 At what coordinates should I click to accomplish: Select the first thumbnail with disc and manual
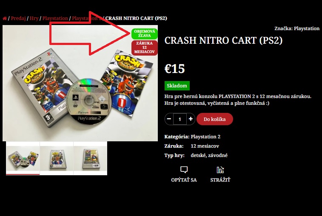23,158
